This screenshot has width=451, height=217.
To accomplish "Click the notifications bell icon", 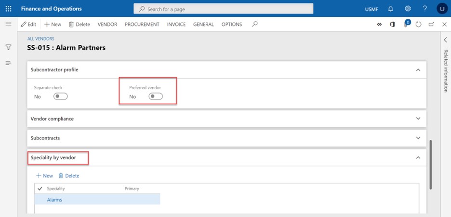I will 390,9.
